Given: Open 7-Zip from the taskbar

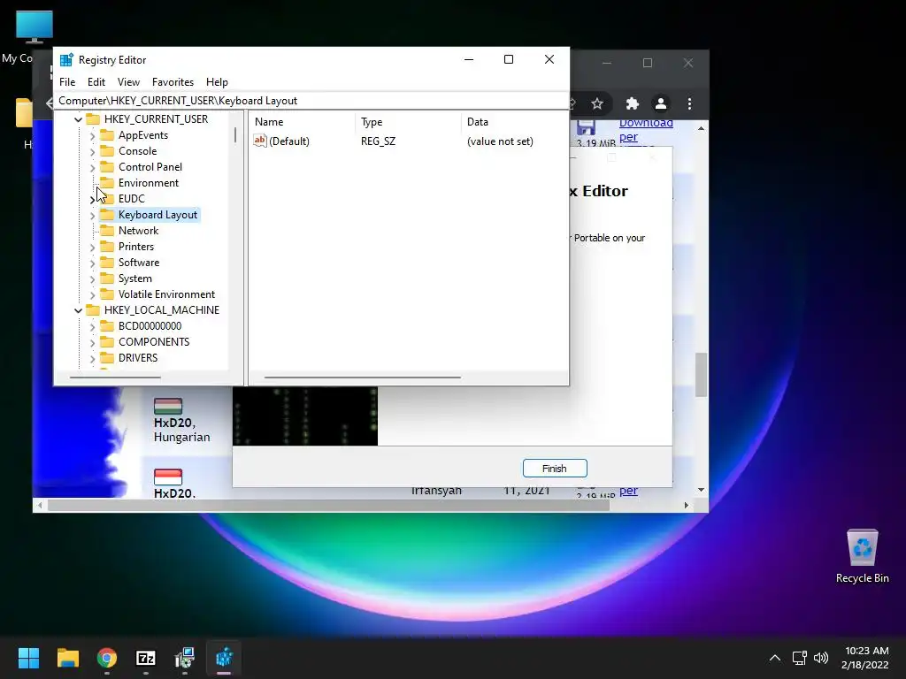Looking at the screenshot, I should pyautogui.click(x=146, y=658).
